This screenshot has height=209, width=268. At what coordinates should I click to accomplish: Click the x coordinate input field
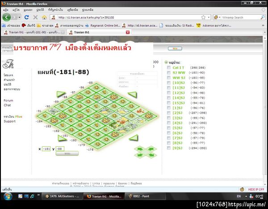pos(46,149)
